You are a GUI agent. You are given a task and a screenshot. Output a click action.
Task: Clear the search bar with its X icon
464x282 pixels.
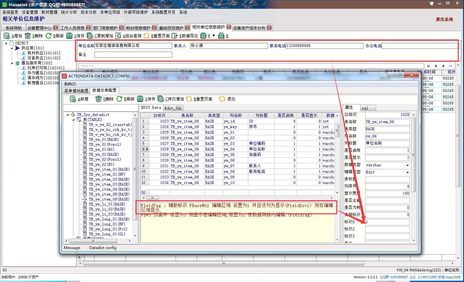428,66
